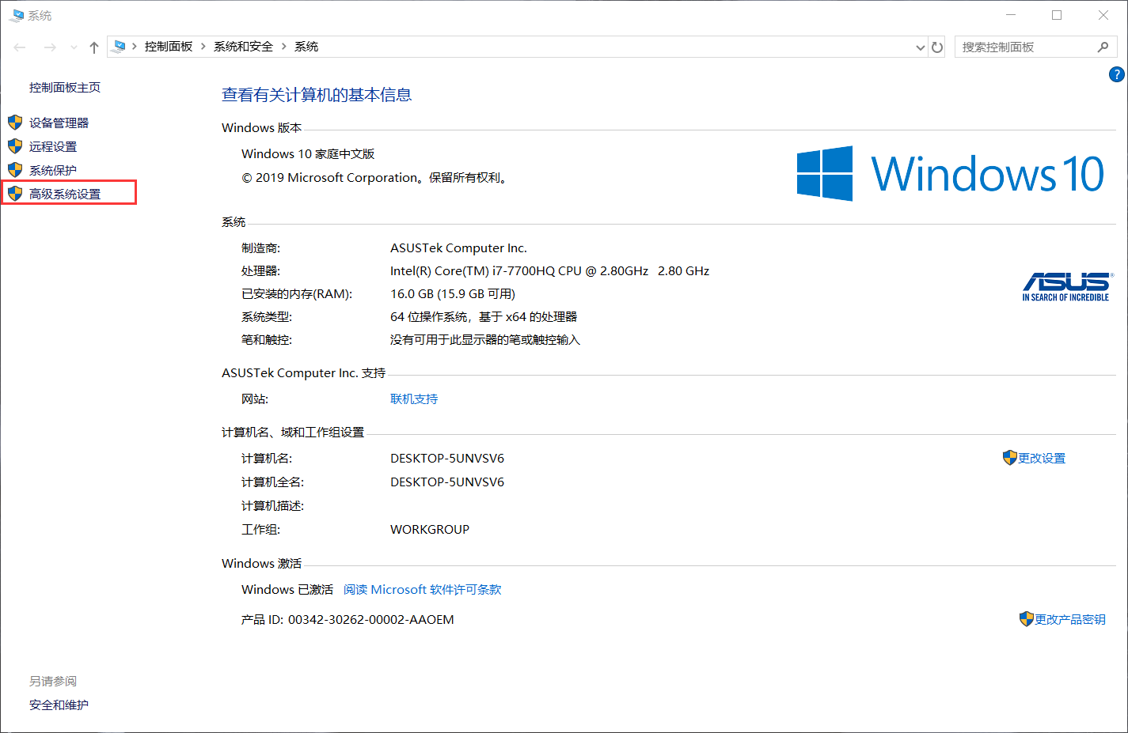This screenshot has height=733, width=1128.
Task: Minimize the 系统 window
Action: [1011, 15]
